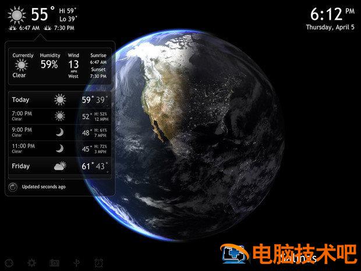Take a snapshot with the camera icon
The height and width of the screenshot is (271, 361).
[54, 263]
